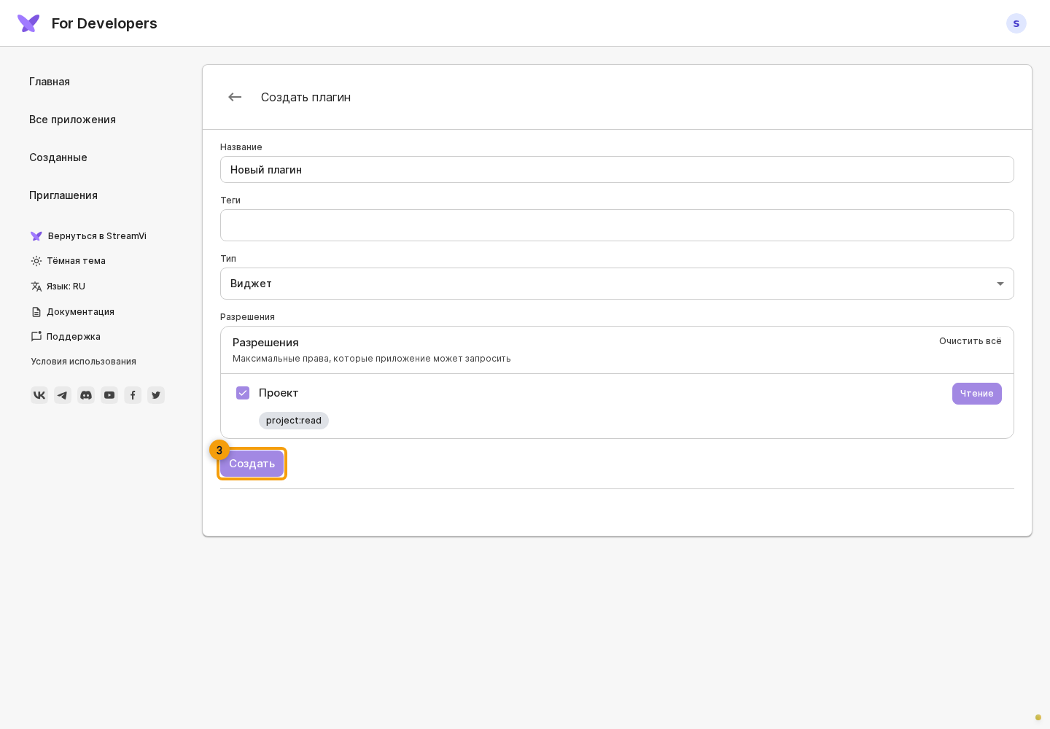The height and width of the screenshot is (729, 1050).
Task: Click the butterfly logo in the header
Action: (28, 23)
